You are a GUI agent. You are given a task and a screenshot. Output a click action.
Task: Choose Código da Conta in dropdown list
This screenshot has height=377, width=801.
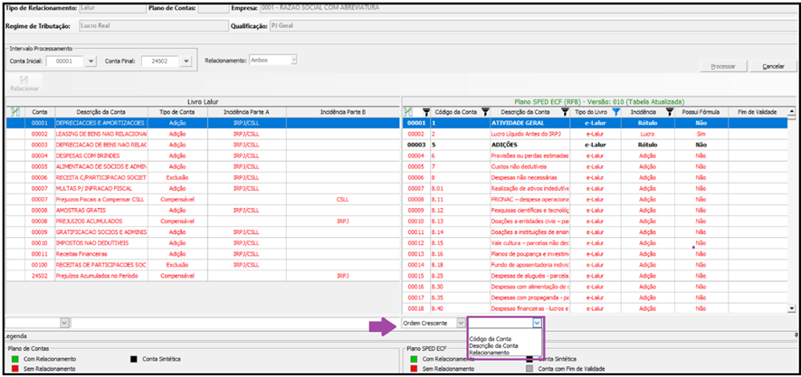[x=490, y=339]
